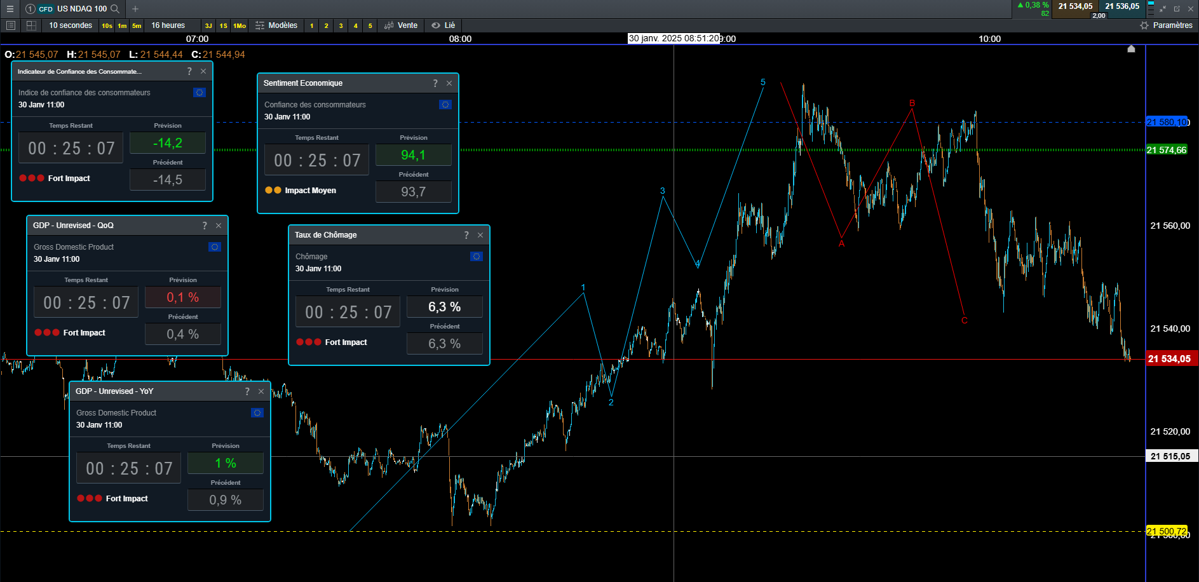This screenshot has height=582, width=1199.
Task: Open Paramètres gear settings
Action: click(1166, 25)
